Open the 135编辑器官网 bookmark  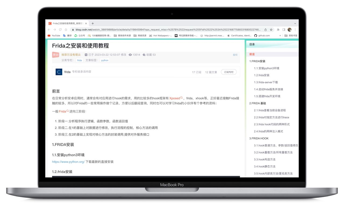(x=99, y=35)
